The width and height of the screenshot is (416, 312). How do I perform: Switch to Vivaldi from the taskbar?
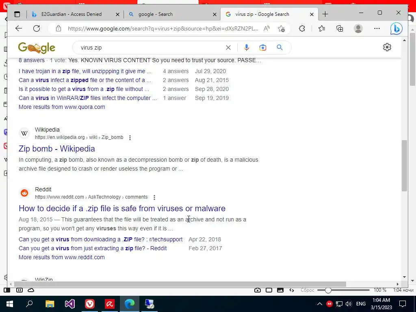tap(90, 304)
